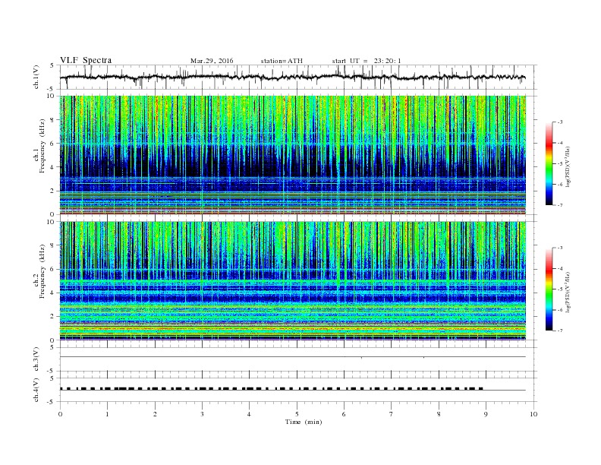601x465 pixels.
Task: Select the "Time (min)" axis label
Action: pos(304,422)
